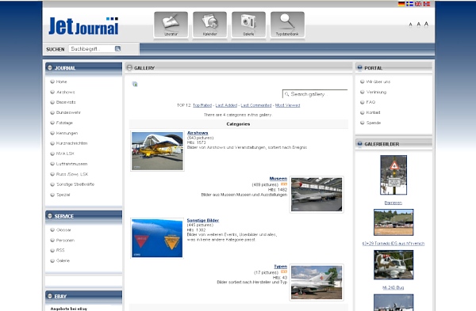Collapse the Service panel header
The height and width of the screenshot is (311, 476).
(x=50, y=216)
